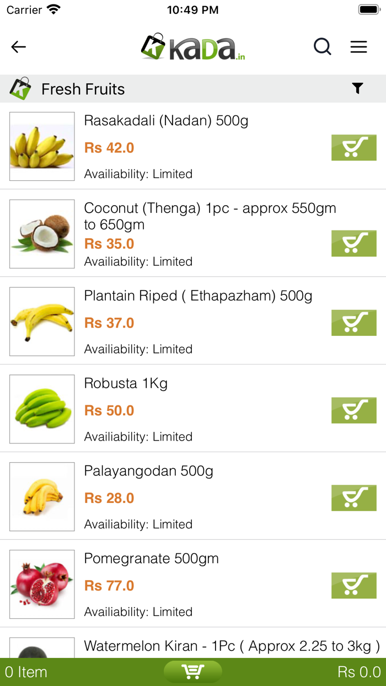Screen dimensions: 386x686
Task: Open the filter funnel for Fresh Fruits
Action: [357, 88]
